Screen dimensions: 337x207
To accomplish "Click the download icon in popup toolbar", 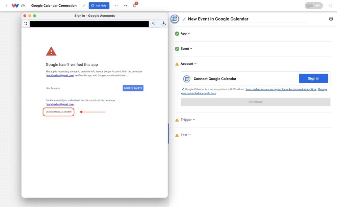I will pos(164,23).
